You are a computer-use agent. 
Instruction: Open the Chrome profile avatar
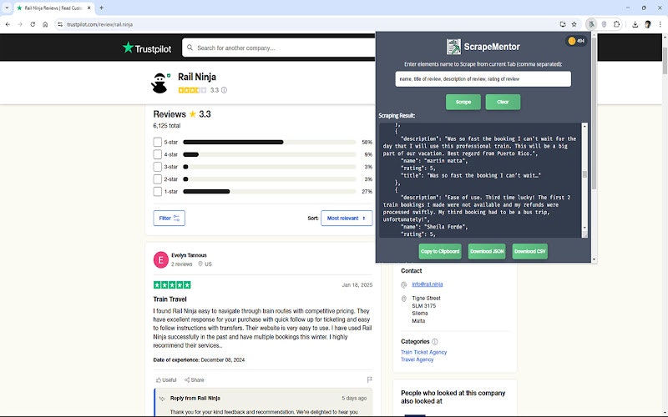click(x=648, y=24)
